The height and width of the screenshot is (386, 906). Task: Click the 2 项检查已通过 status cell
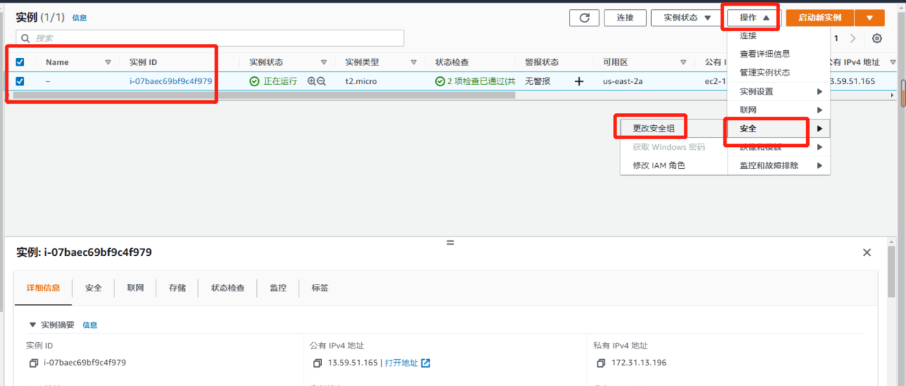pyautogui.click(x=475, y=81)
